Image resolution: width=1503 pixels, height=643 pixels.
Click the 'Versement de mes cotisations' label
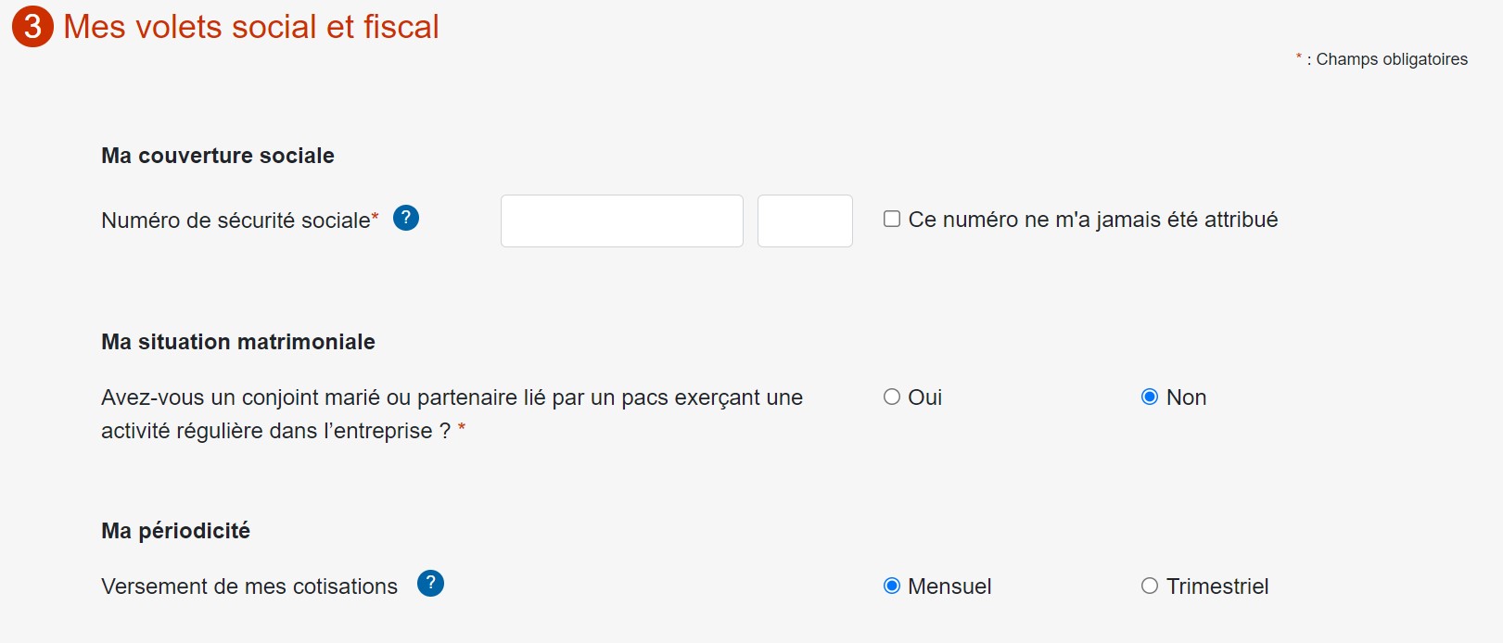[249, 586]
